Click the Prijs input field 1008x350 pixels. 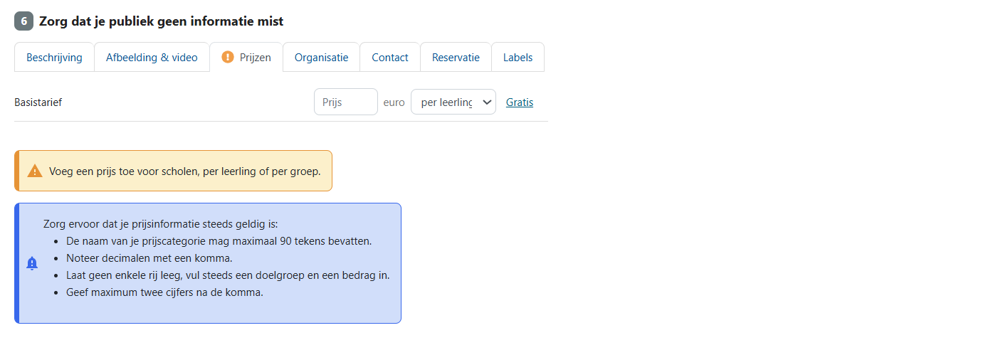(345, 102)
